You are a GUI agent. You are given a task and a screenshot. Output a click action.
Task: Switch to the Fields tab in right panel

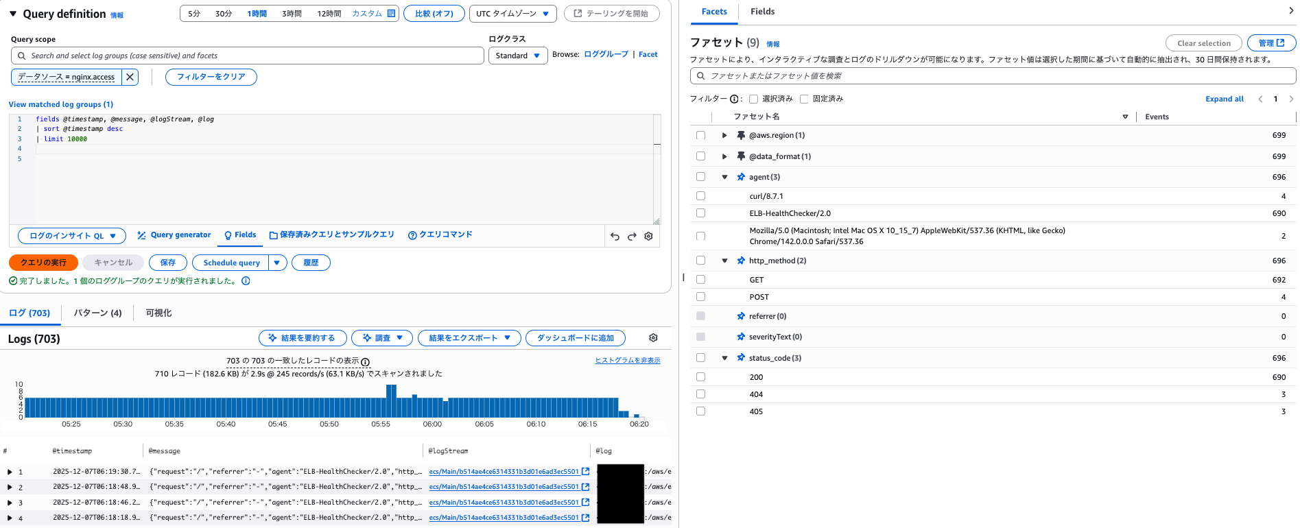pos(762,12)
